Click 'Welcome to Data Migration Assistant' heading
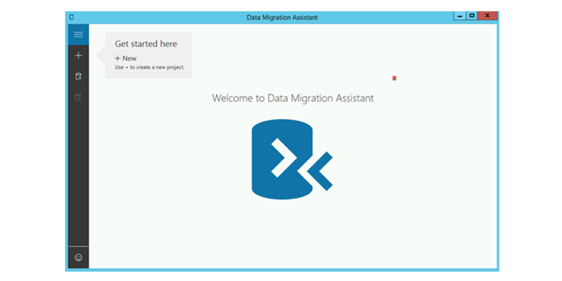 coord(293,98)
